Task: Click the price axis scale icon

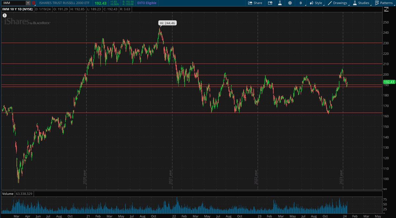Action: [x=386, y=9]
